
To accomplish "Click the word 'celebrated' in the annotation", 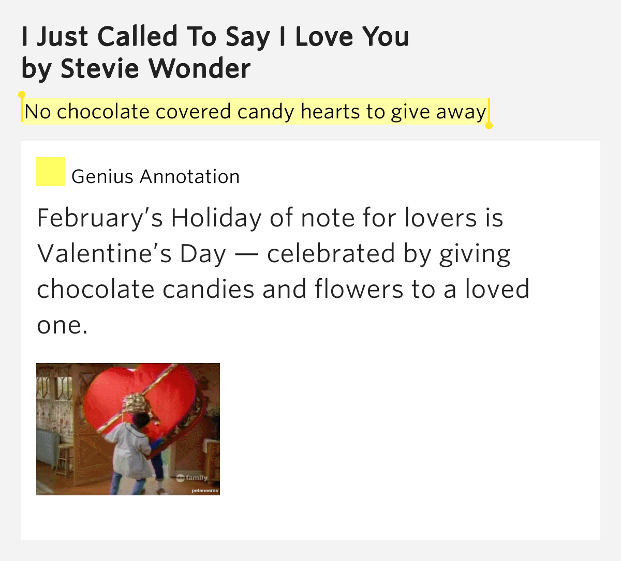I will (331, 254).
